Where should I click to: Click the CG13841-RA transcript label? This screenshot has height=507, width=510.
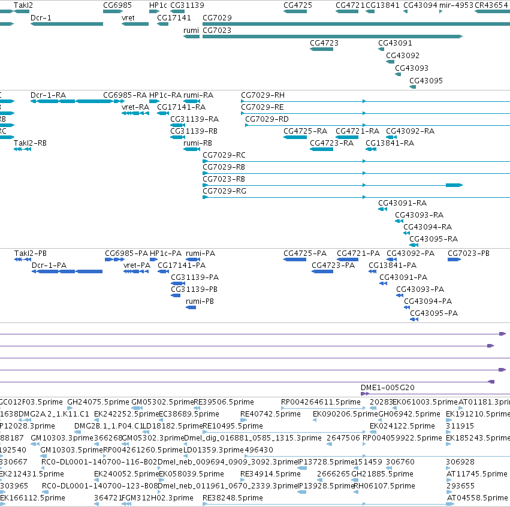pyautogui.click(x=390, y=143)
